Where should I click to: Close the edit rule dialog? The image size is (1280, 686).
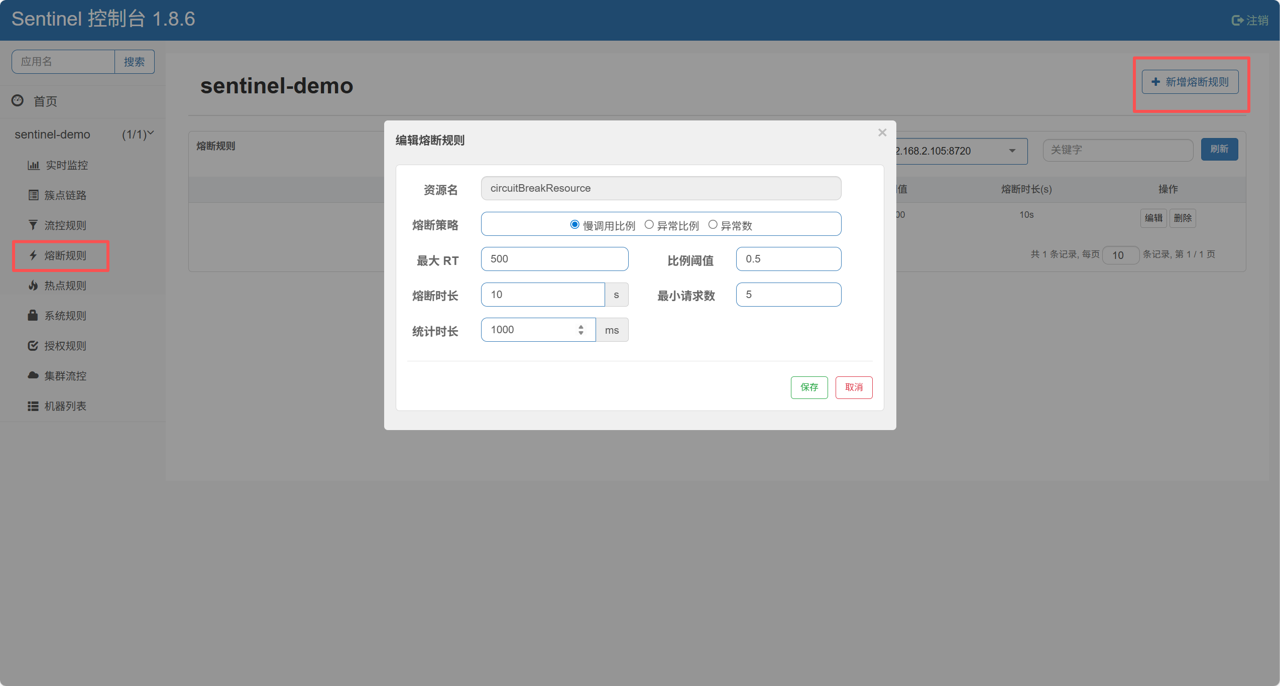pyautogui.click(x=882, y=132)
